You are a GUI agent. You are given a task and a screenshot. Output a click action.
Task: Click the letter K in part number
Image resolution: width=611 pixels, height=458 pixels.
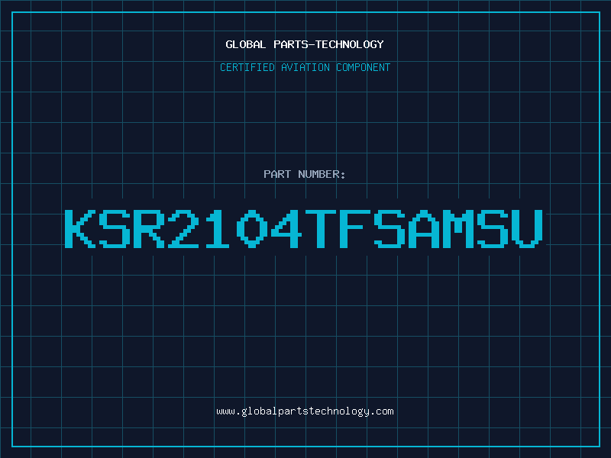(x=80, y=229)
